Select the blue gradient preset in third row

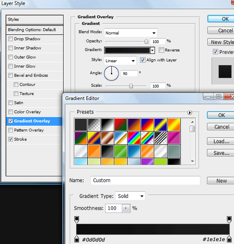pos(134,151)
